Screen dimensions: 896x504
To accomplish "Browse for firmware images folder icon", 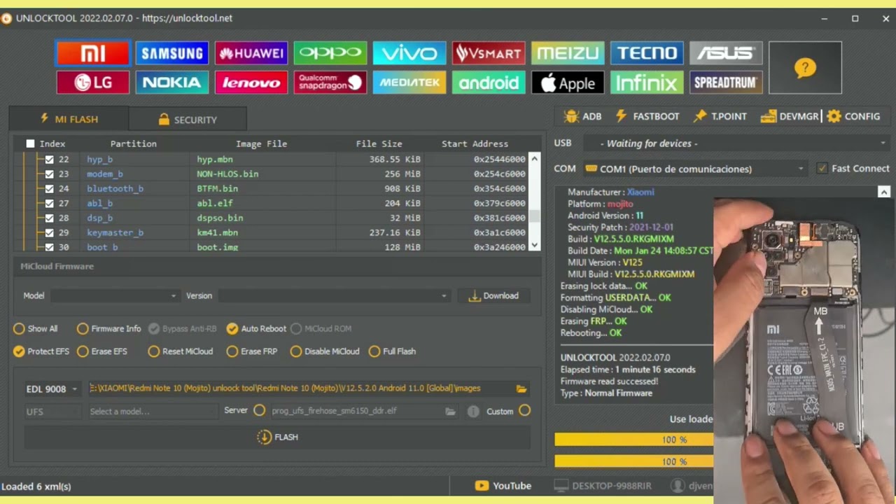I will [521, 388].
